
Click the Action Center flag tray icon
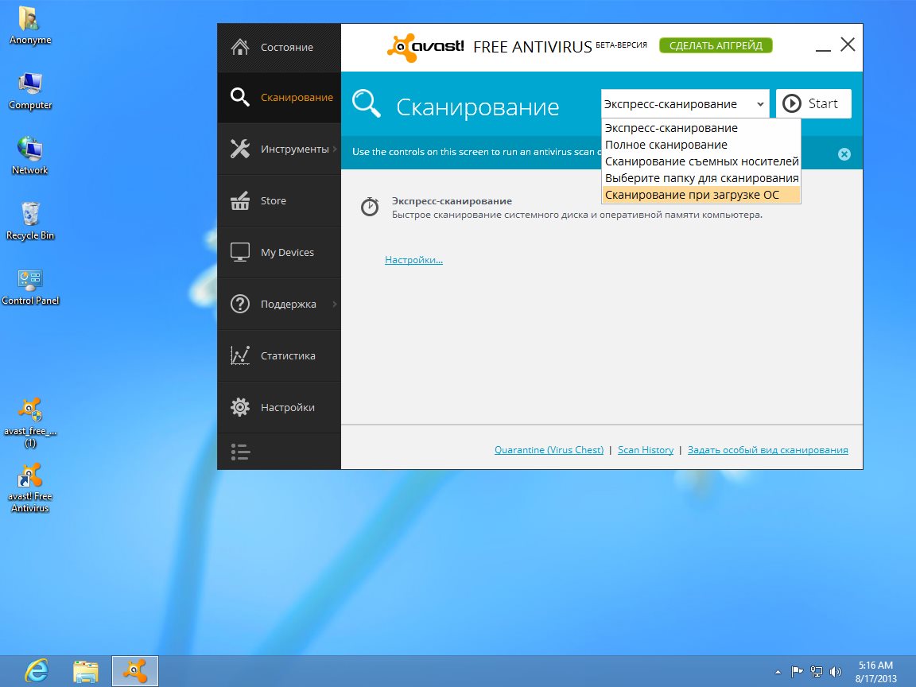coord(797,672)
